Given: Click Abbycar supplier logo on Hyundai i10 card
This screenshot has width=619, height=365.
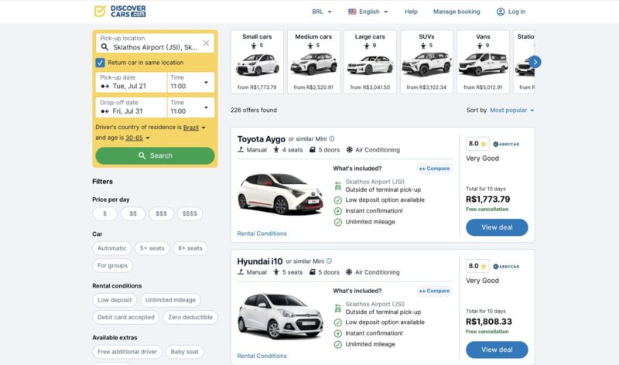Looking at the screenshot, I should pos(507,266).
